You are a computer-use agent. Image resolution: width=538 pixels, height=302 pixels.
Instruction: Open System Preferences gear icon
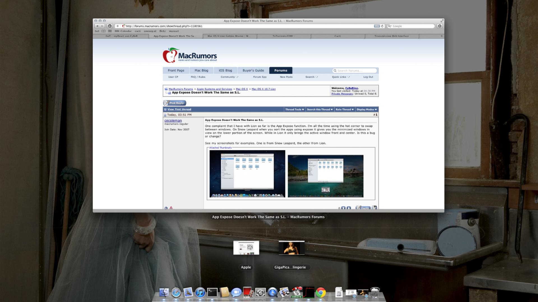tap(260, 292)
